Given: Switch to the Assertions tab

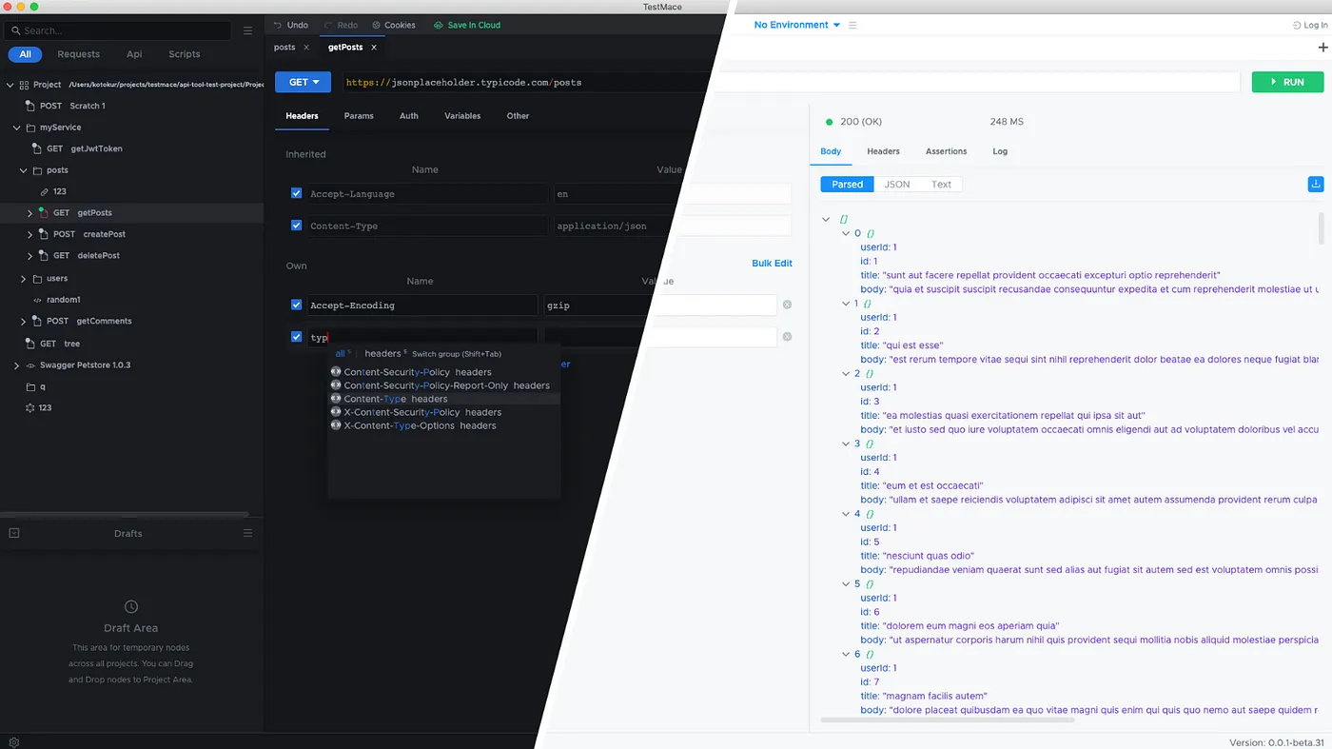Looking at the screenshot, I should click(x=946, y=151).
